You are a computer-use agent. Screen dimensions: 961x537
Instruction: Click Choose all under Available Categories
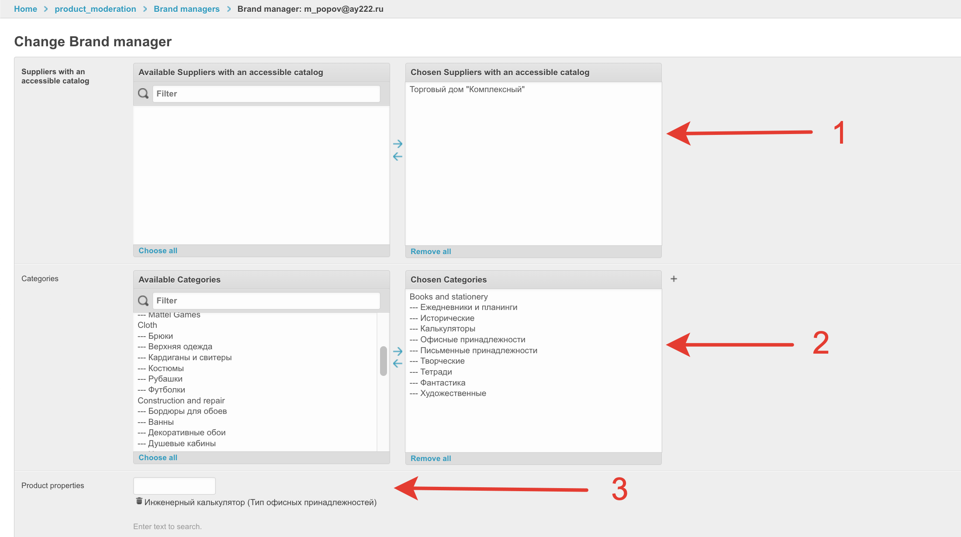pos(158,458)
